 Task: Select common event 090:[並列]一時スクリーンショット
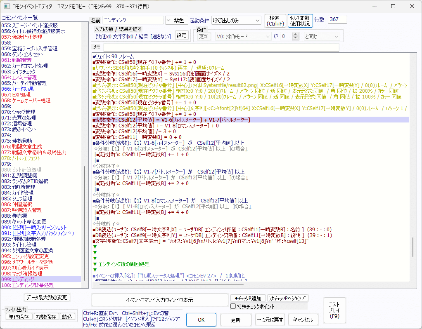coord(41,228)
